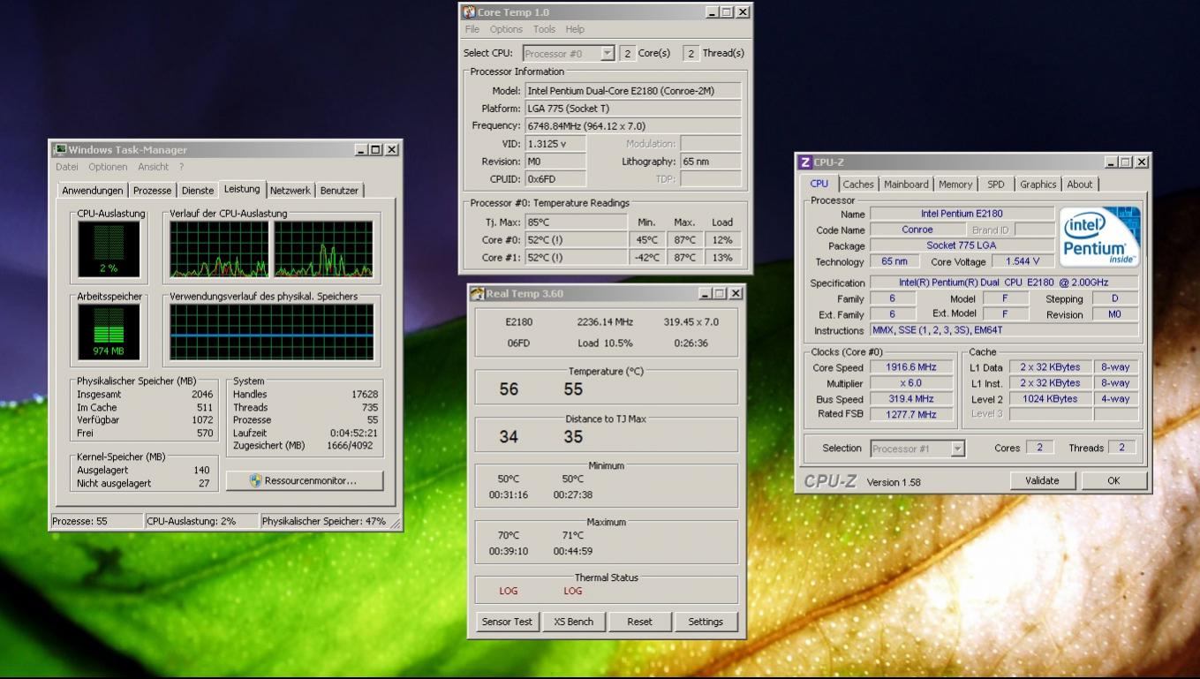Click the Specification Intel Pentium Dual CPU field

pyautogui.click(x=1004, y=283)
